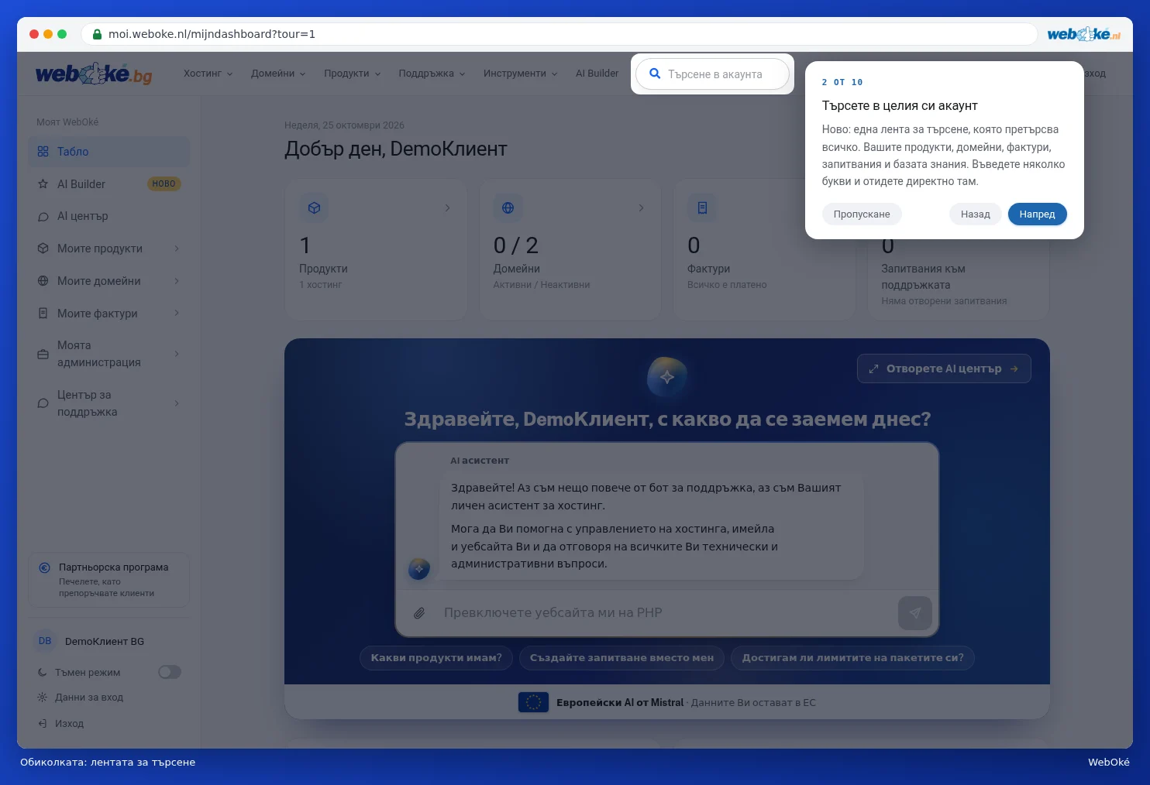Click the Създайте запитване вместо мен chip
The width and height of the screenshot is (1150, 785).
621,658
